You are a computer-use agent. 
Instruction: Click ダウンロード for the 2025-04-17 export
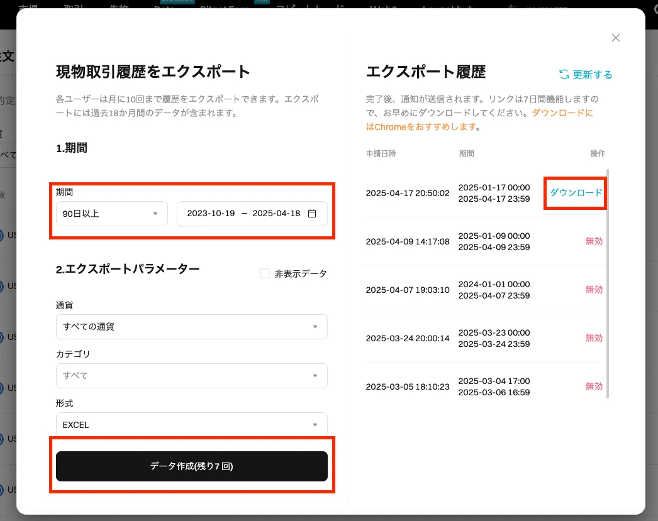click(x=576, y=193)
